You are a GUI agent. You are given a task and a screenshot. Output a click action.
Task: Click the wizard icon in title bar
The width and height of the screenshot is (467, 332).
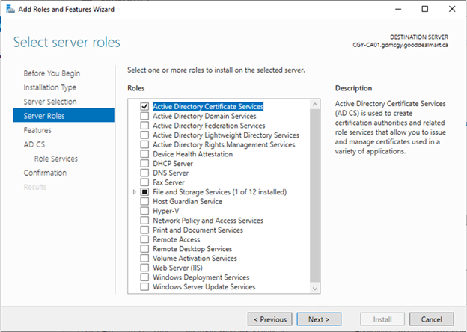click(x=10, y=10)
